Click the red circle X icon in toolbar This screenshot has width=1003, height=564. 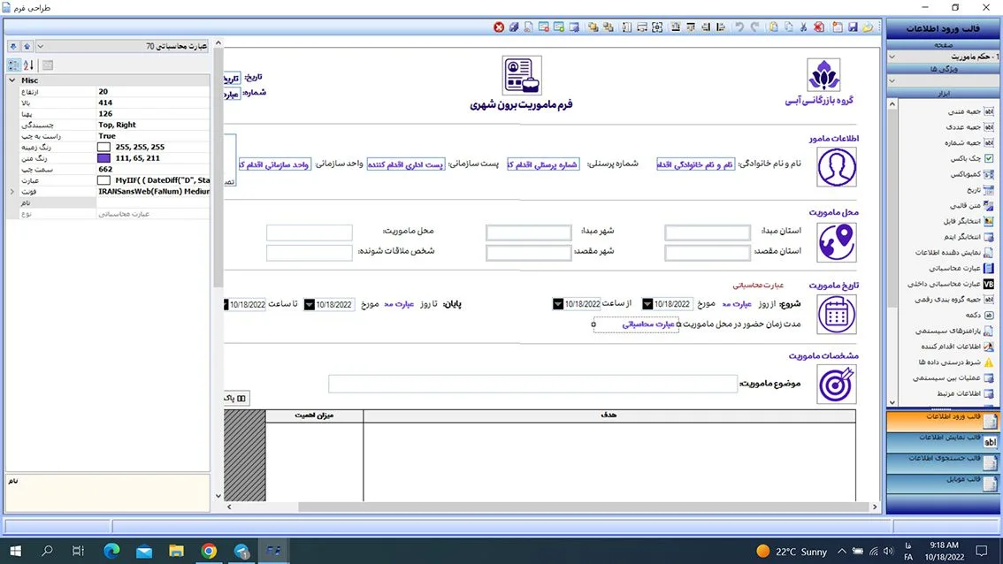499,27
